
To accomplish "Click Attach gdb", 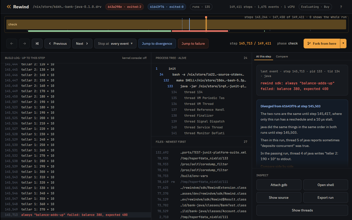I will (279, 185).
